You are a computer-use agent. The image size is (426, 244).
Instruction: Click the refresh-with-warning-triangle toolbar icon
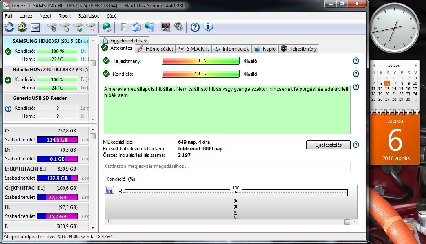click(x=22, y=27)
